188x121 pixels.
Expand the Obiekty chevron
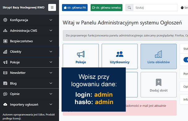[51, 52]
